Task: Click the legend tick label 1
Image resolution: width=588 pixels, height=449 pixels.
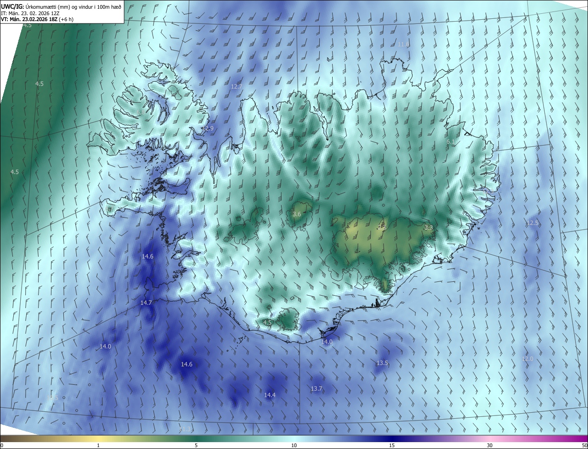Action: point(99,445)
